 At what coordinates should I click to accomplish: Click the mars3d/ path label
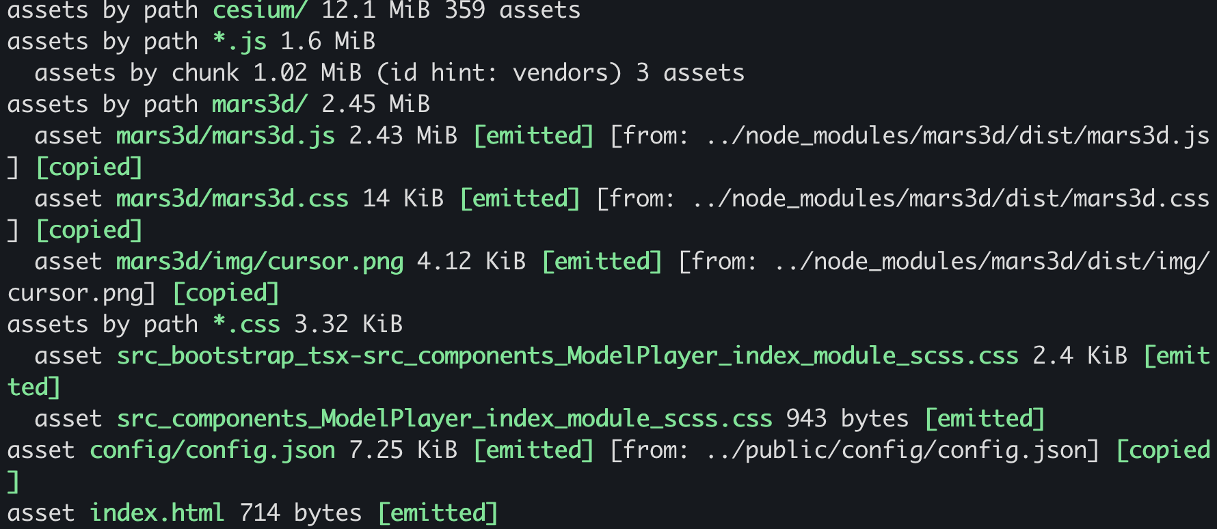pyautogui.click(x=260, y=105)
